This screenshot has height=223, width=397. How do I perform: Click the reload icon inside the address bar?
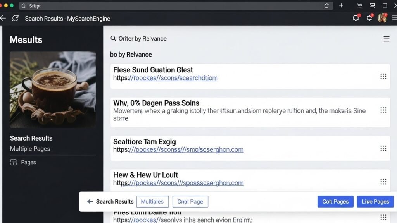[x=326, y=6]
